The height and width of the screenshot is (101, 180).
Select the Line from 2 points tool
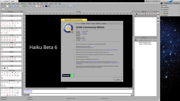(2, 23)
